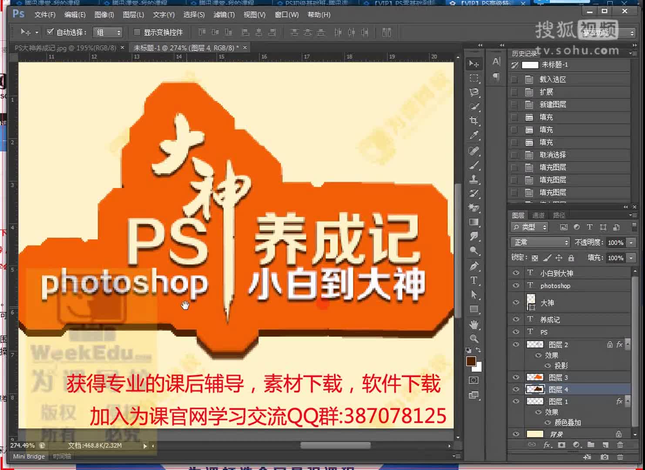Select the Horizontal Type tool
This screenshot has width=645, height=470.
click(x=474, y=280)
